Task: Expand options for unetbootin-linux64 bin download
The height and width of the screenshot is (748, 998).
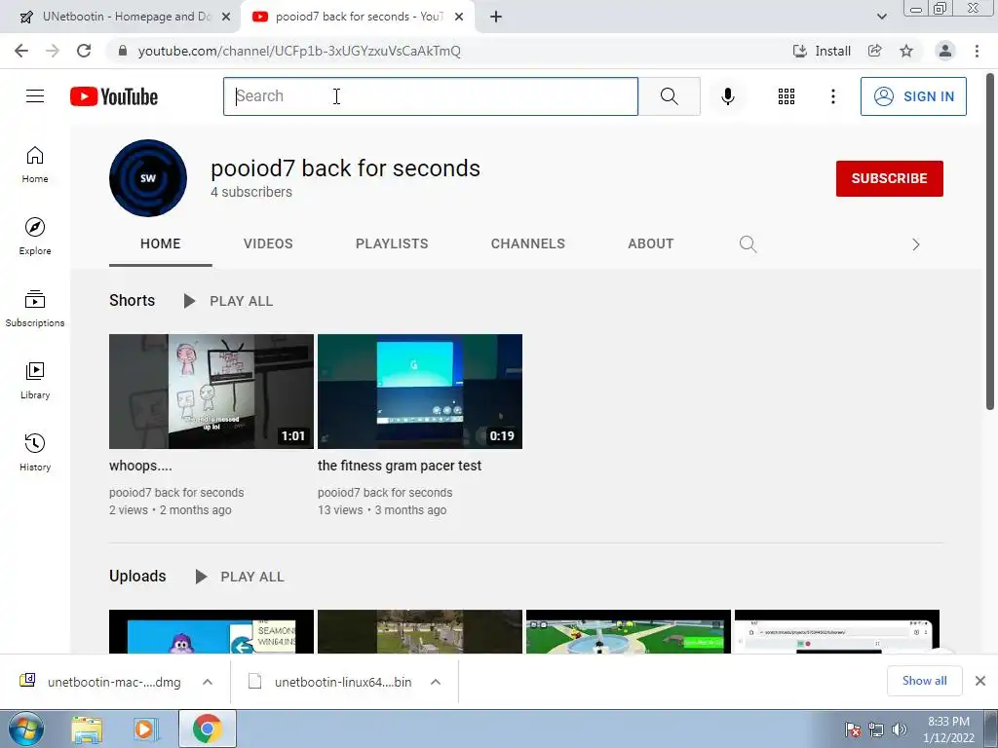Action: click(436, 682)
